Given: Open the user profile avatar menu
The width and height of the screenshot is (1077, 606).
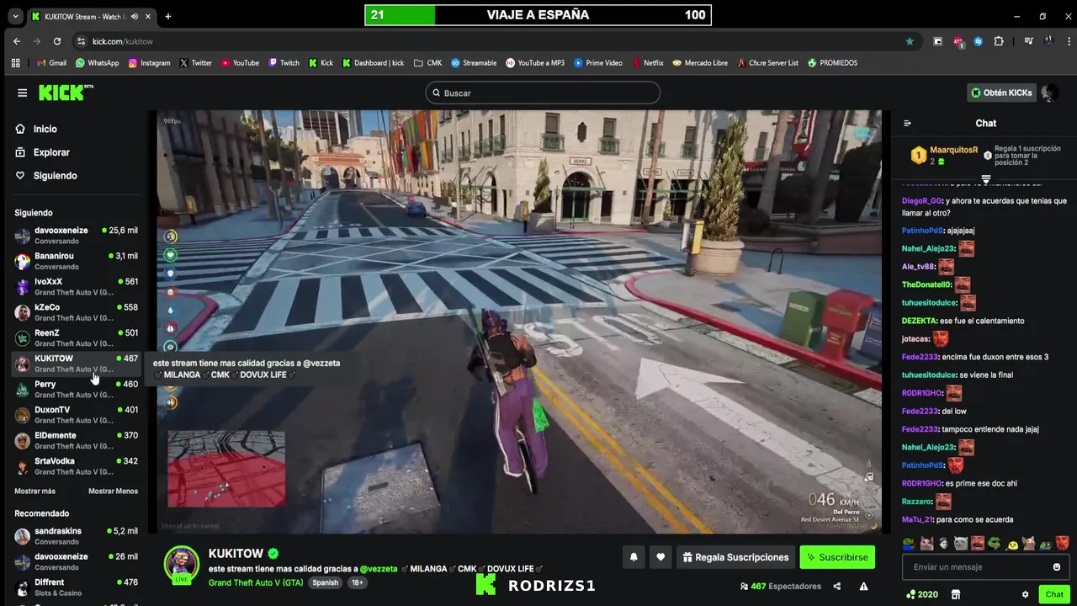Looking at the screenshot, I should coord(1049,93).
